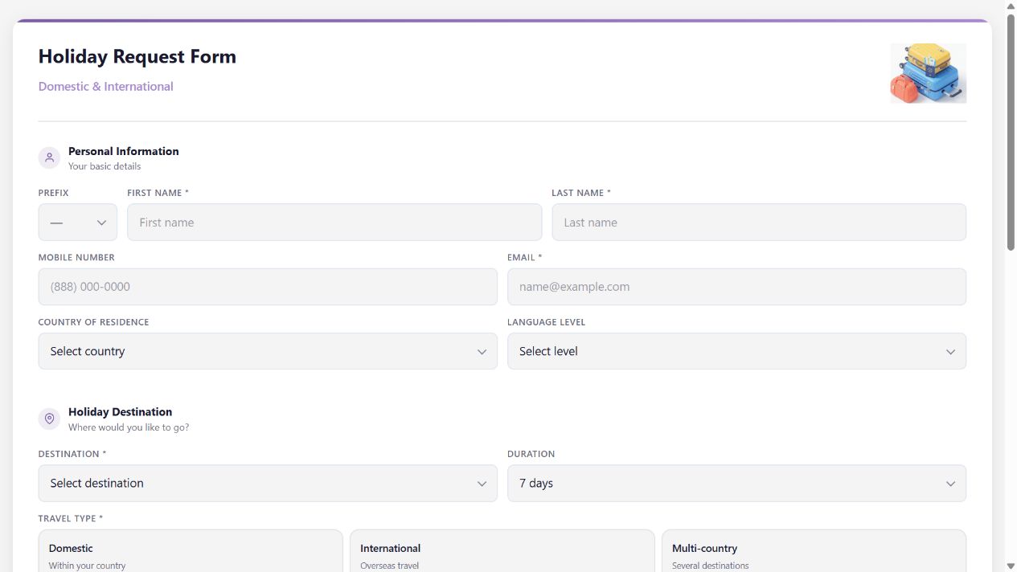Click the COUNTRY OF RESIDENCE label
This screenshot has width=1017, height=572.
click(93, 322)
